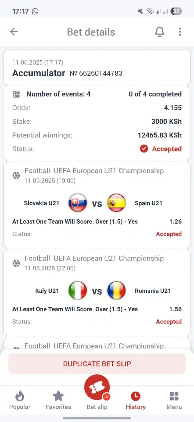Select the Slovakia U21 vs Spain U21 event
The image size is (194, 422).
pos(97,203)
